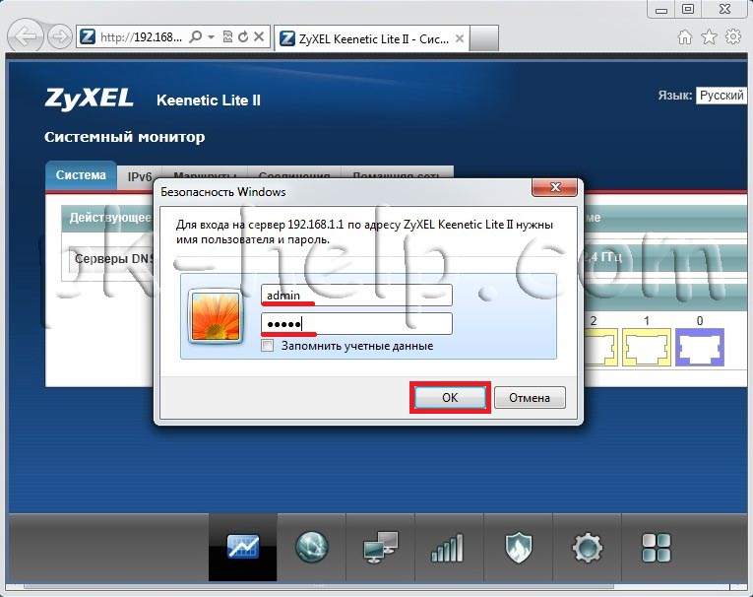Open the Applications four-squares icon

pyautogui.click(x=656, y=547)
